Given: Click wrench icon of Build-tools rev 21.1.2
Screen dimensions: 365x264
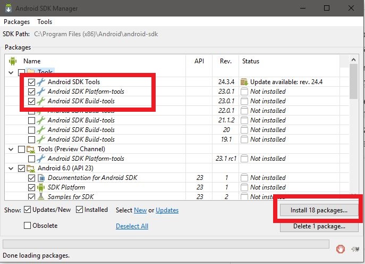Looking at the screenshot, I should [41, 120].
